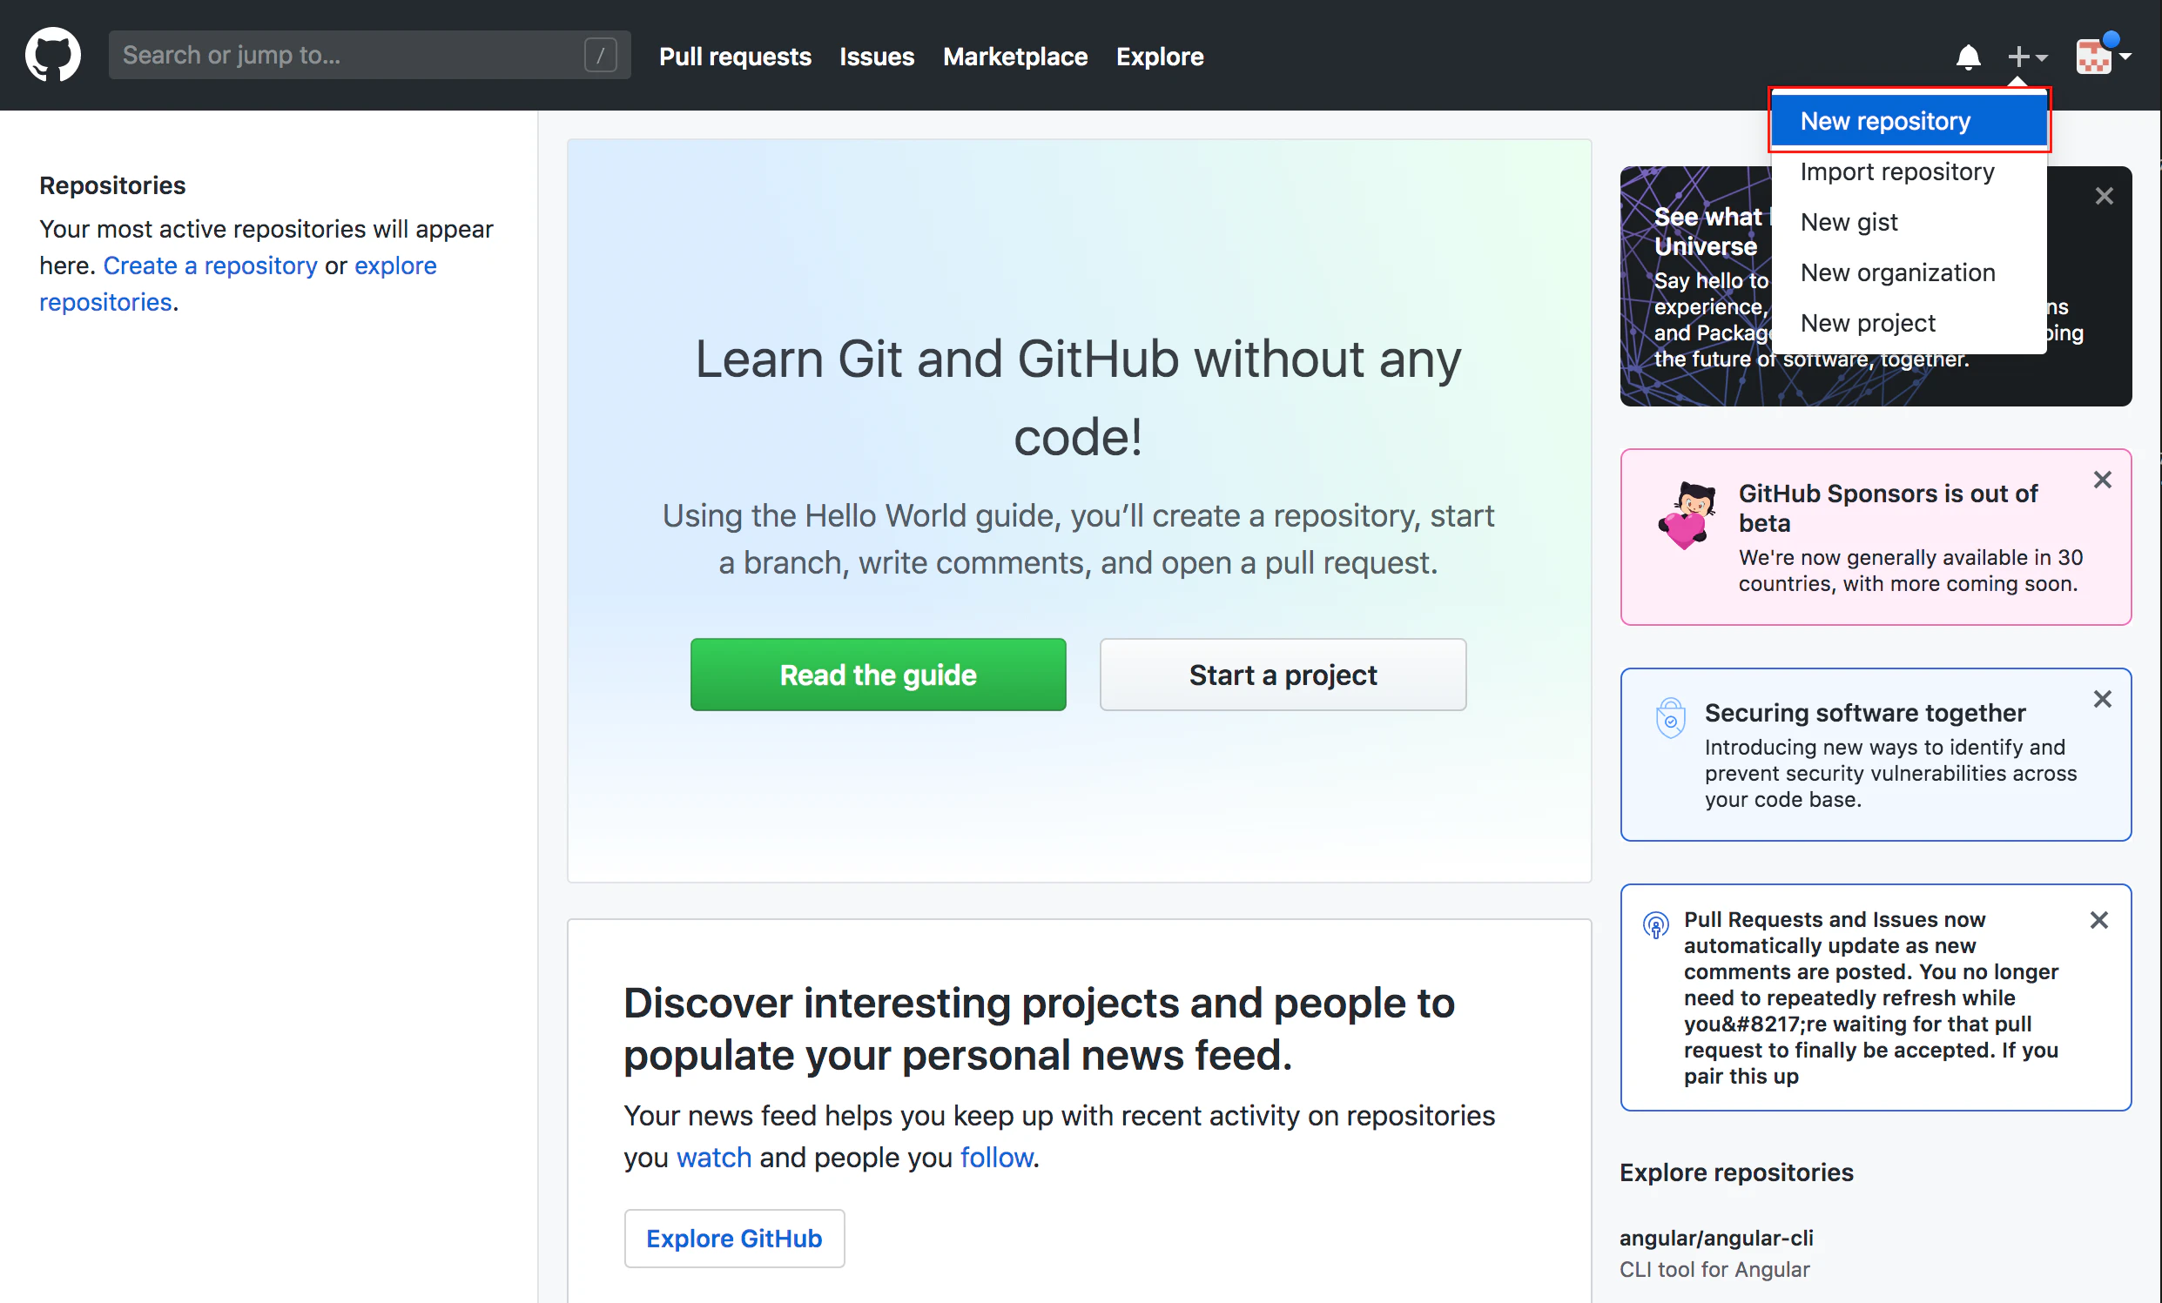The height and width of the screenshot is (1303, 2162).
Task: Click the follow link in news feed text
Action: click(997, 1158)
